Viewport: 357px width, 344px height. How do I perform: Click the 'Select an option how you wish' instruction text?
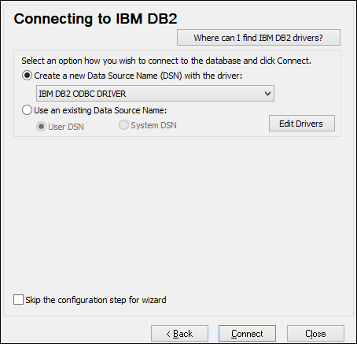(166, 61)
